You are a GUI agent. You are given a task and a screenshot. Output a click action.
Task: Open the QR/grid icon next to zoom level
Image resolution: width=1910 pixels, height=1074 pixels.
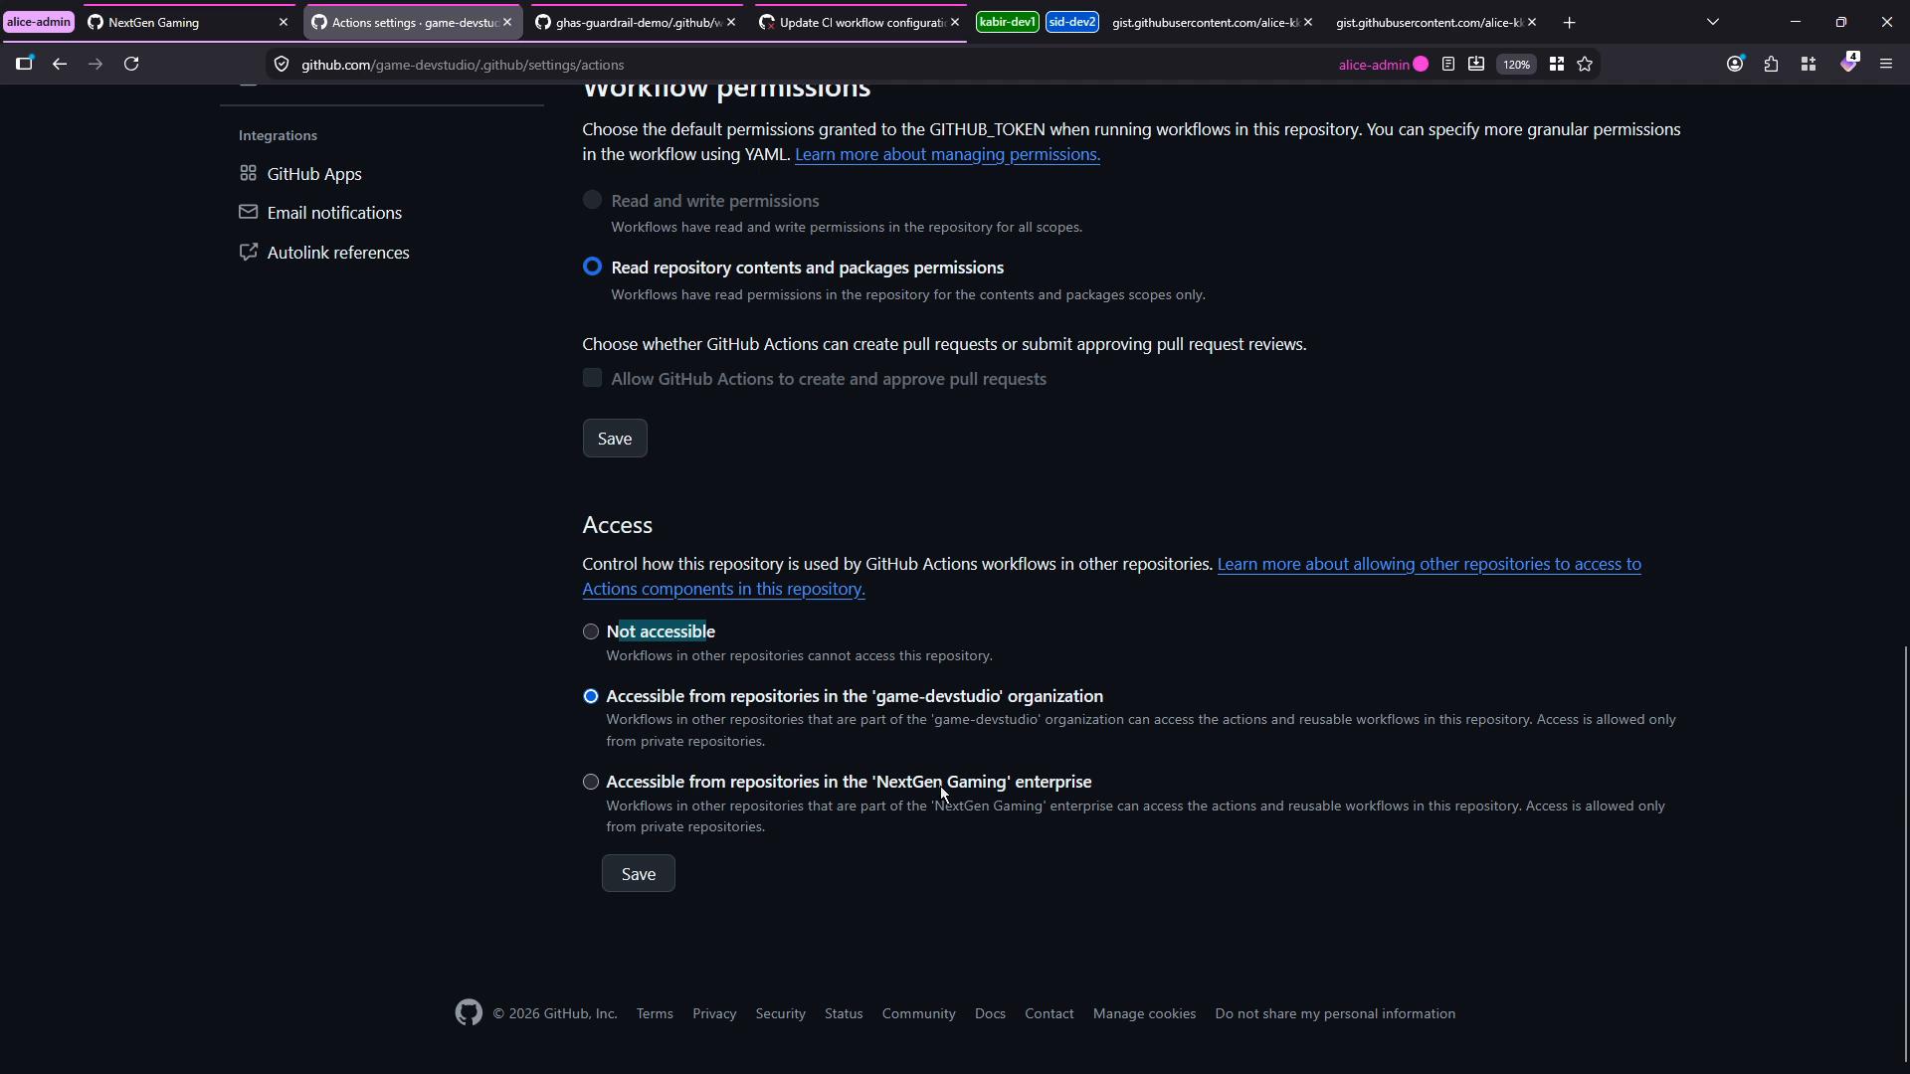pos(1557,65)
